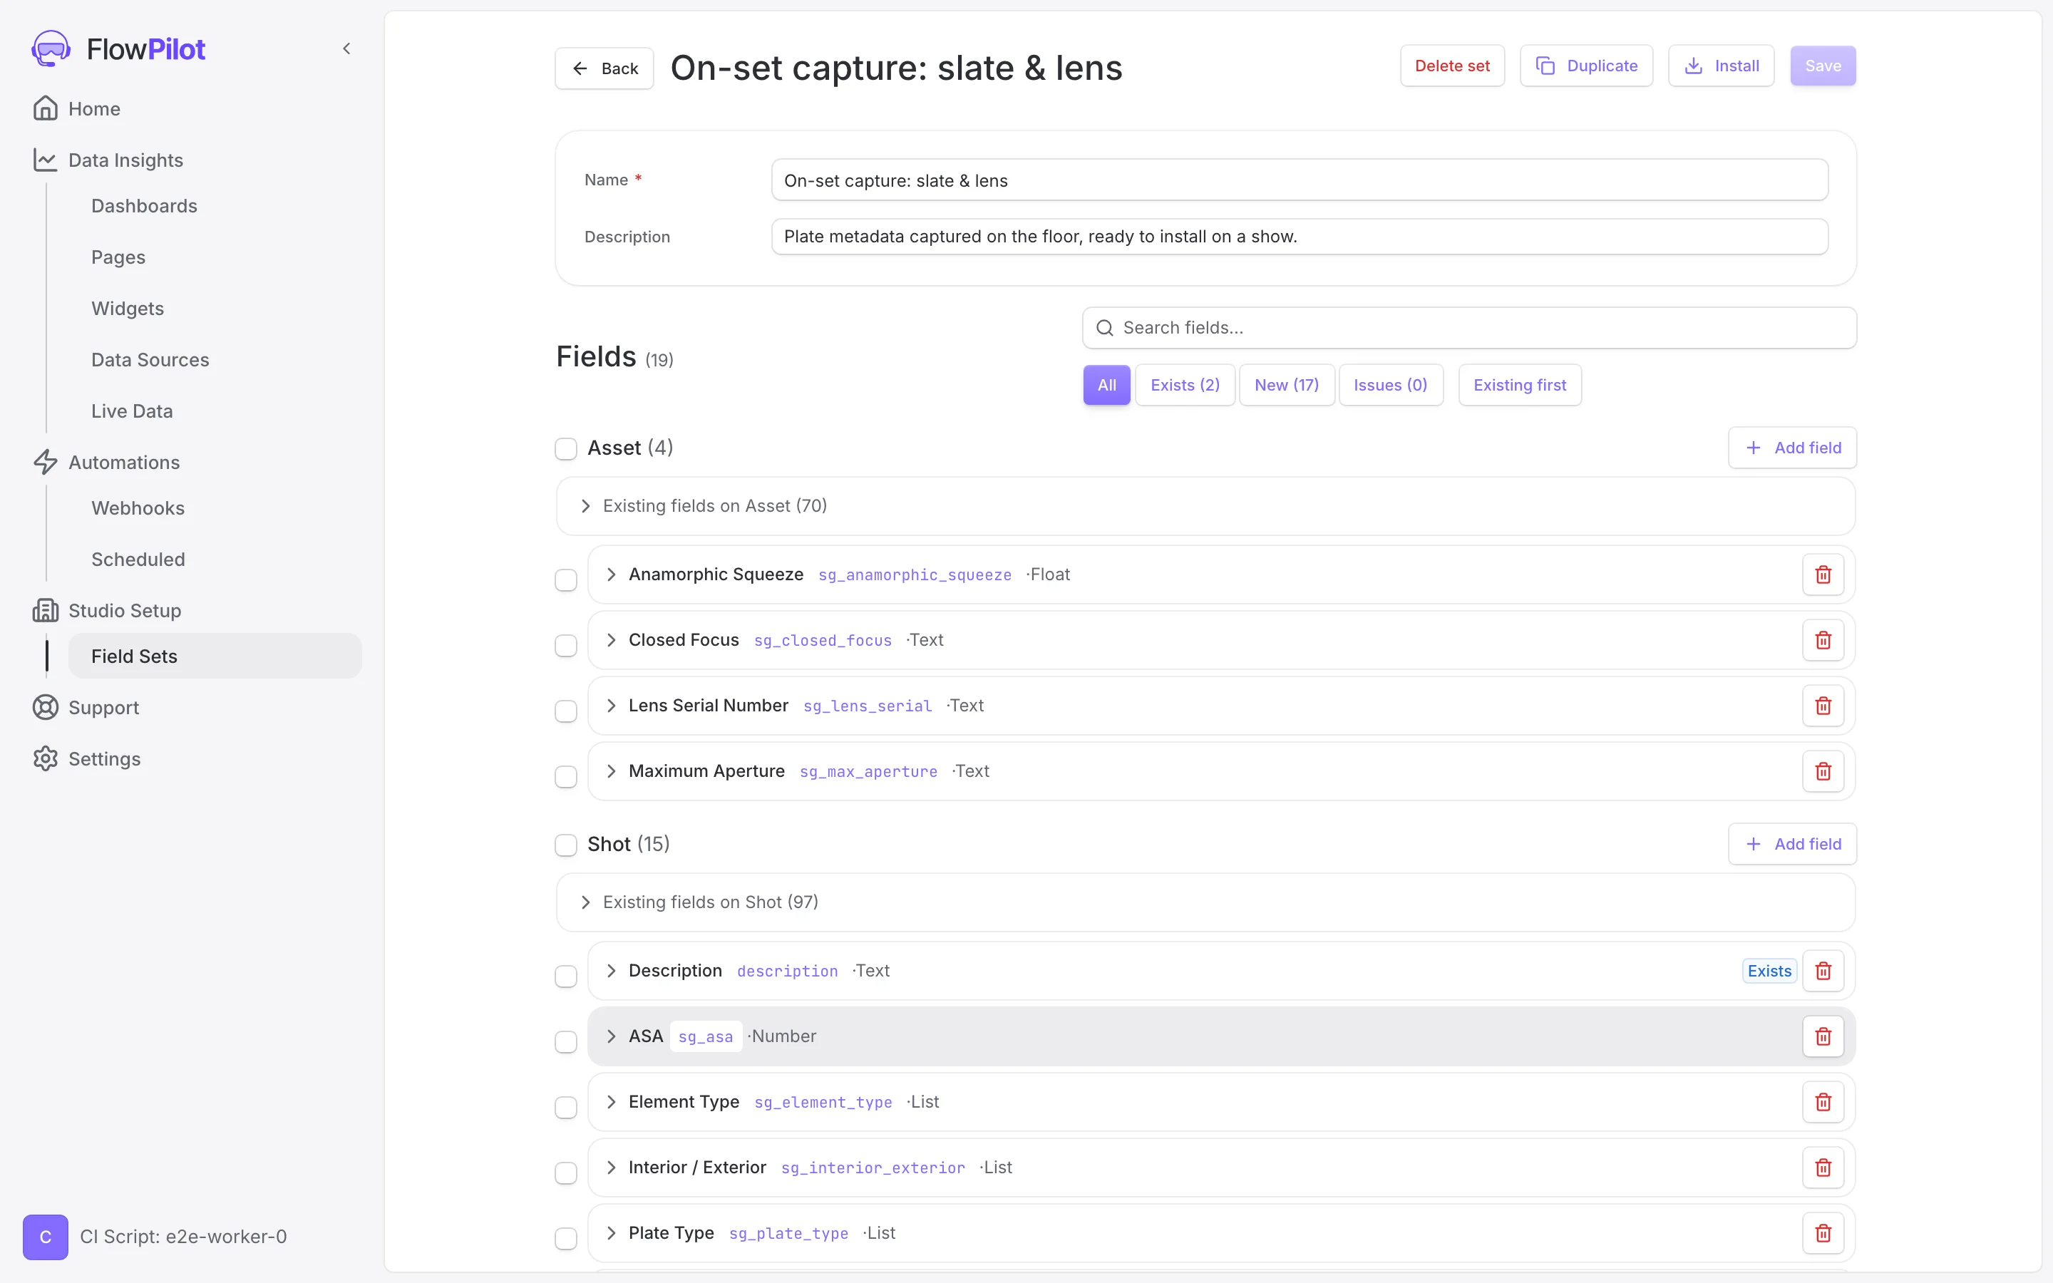2053x1283 pixels.
Task: Expand the Closed Focus field row
Action: coord(611,640)
